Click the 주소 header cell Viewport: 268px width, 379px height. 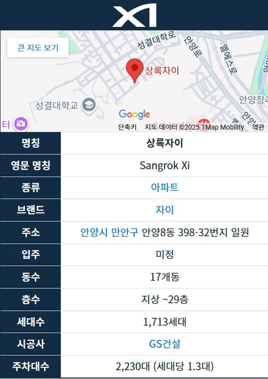coord(30,232)
